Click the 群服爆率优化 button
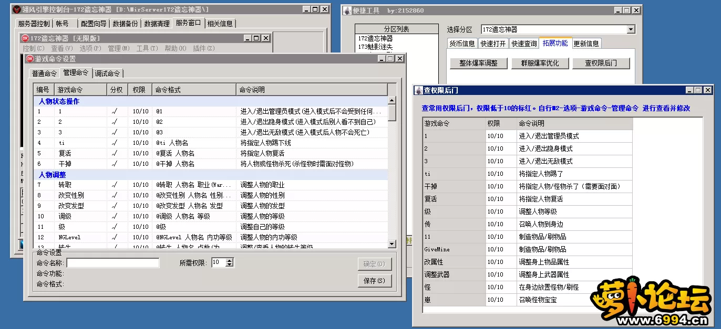The width and height of the screenshot is (721, 329). pos(540,63)
